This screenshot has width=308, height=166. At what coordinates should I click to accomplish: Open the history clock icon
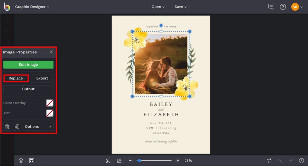coord(301,161)
